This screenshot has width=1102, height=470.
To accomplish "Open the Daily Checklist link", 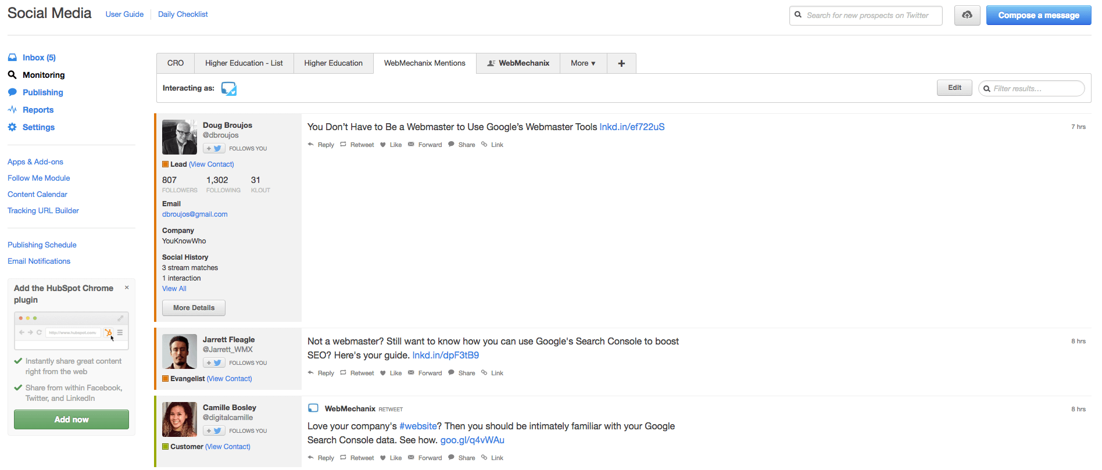I will click(x=183, y=15).
